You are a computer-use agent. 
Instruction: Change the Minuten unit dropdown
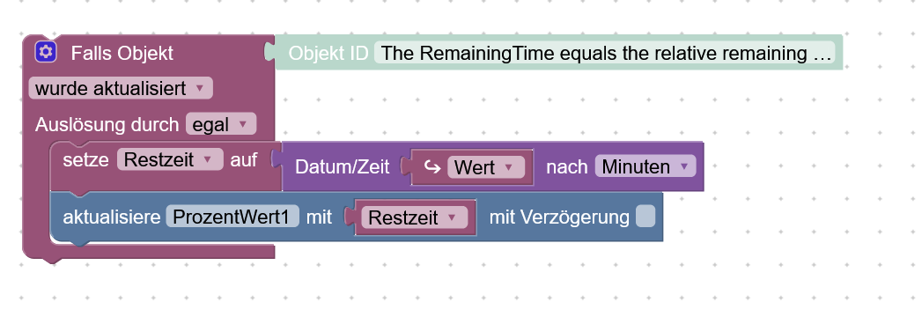tap(645, 166)
